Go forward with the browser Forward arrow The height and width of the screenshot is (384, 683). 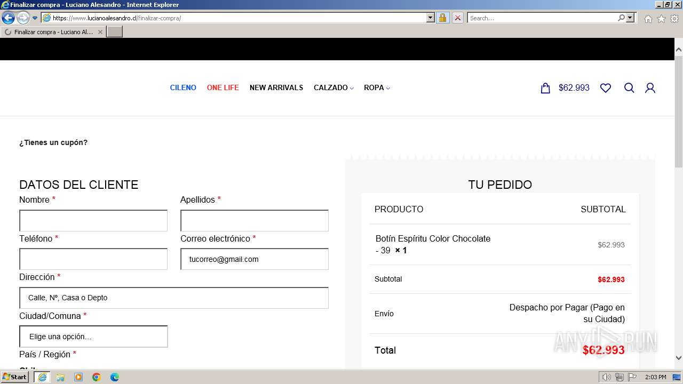(23, 18)
